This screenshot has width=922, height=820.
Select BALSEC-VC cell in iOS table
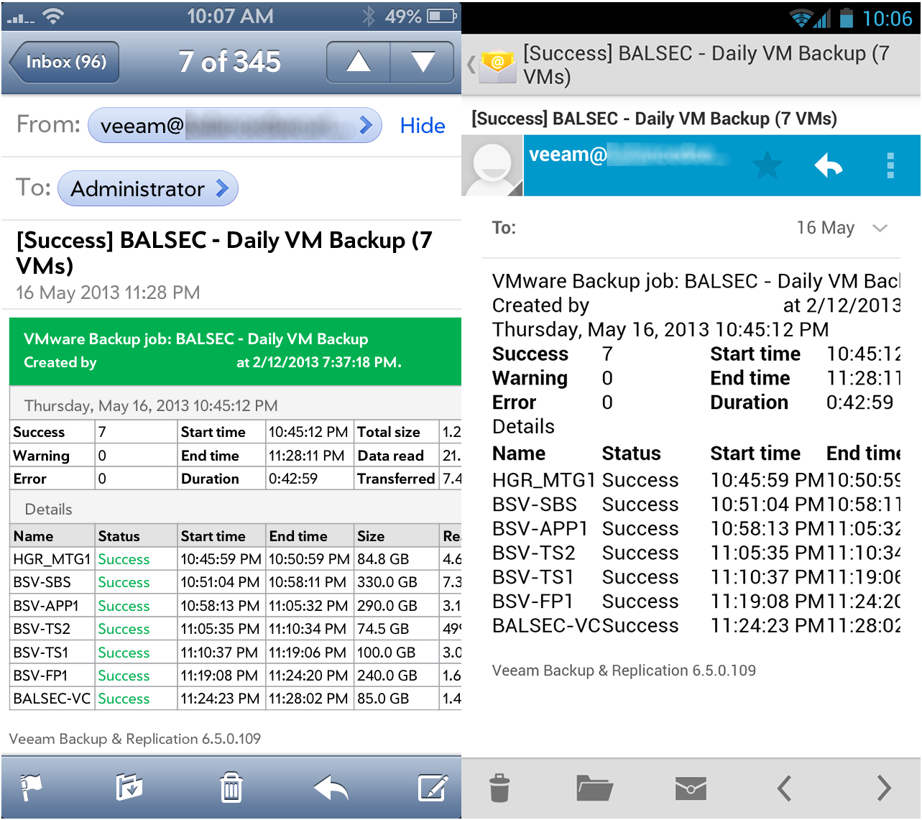point(52,699)
